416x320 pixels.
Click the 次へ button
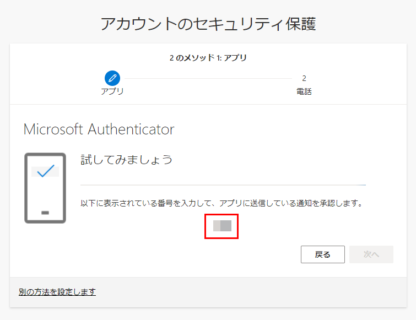tap(371, 254)
